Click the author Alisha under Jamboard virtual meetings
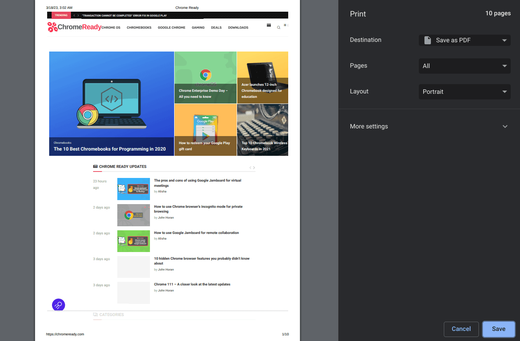 [162, 192]
